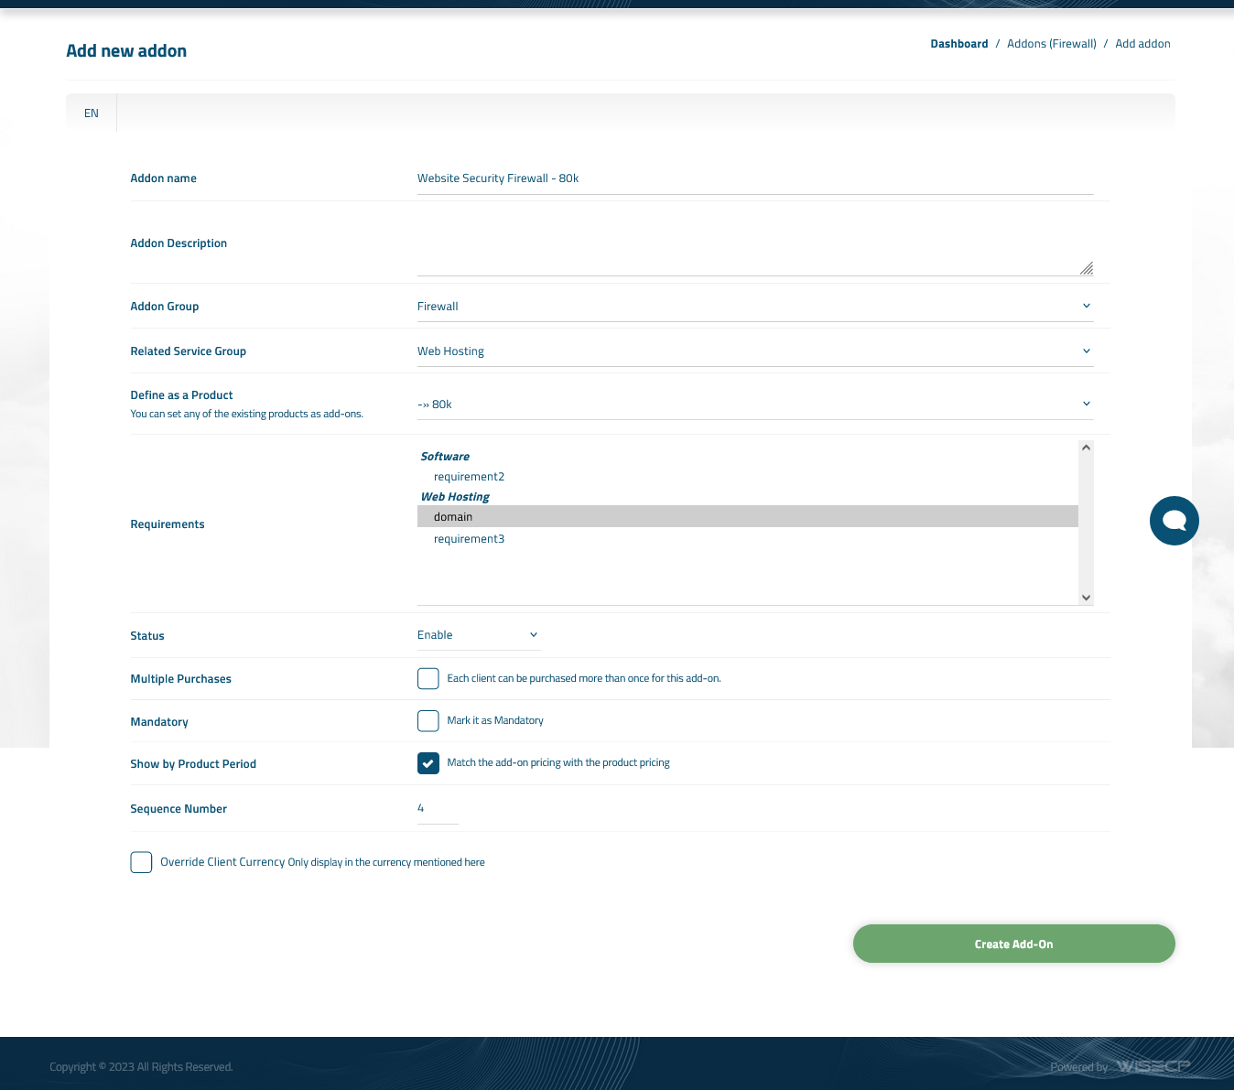This screenshot has height=1090, width=1234.
Task: Open Addons (Firewall) breadcrumb link
Action: 1051,44
